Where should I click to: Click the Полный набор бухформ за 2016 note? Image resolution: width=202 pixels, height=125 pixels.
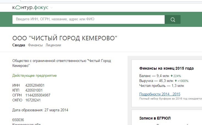[171, 99]
